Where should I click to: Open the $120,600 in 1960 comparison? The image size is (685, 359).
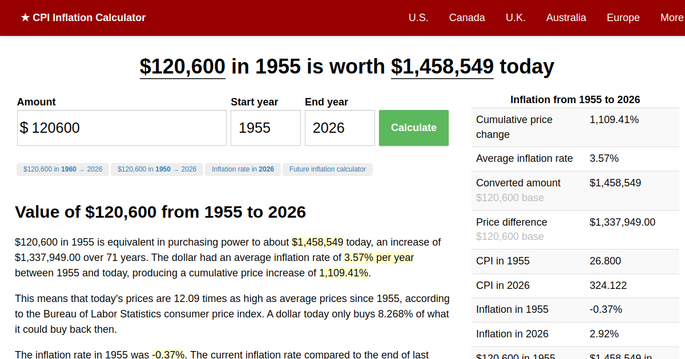point(62,169)
